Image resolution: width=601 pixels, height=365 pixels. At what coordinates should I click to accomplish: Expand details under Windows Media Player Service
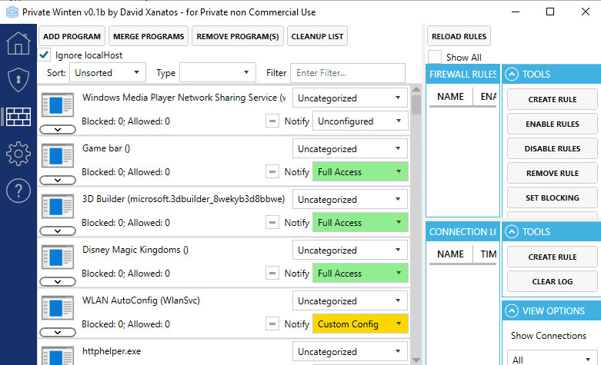tap(58, 130)
